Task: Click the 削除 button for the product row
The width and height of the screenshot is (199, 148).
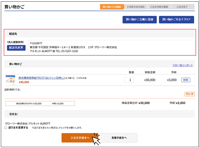Action: pyautogui.click(x=186, y=80)
